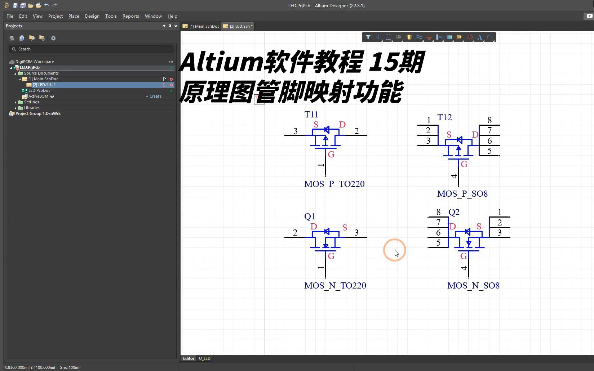
Task: Open the Window menu
Action: click(x=153, y=16)
